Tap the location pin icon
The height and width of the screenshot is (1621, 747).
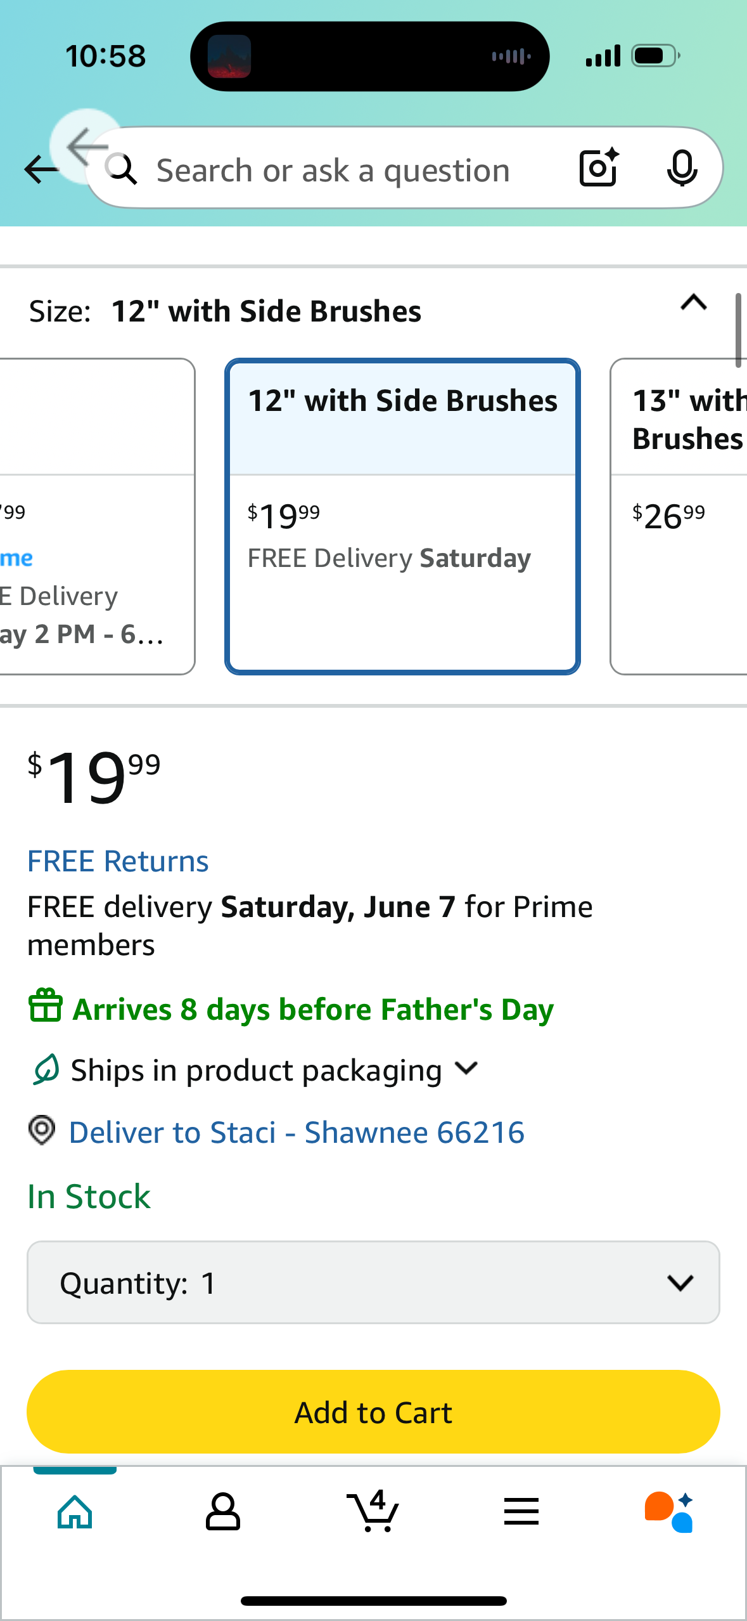[x=42, y=1130]
